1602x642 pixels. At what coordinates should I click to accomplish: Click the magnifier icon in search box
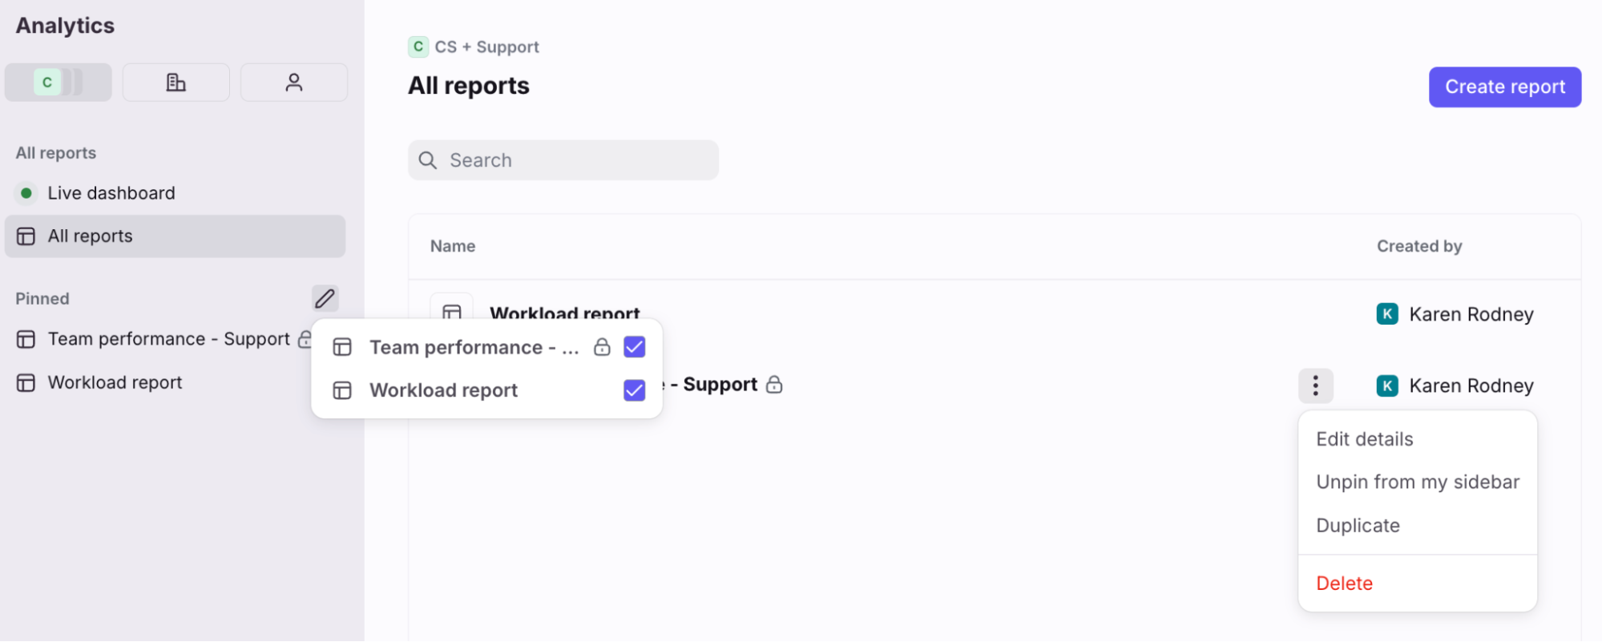[428, 160]
